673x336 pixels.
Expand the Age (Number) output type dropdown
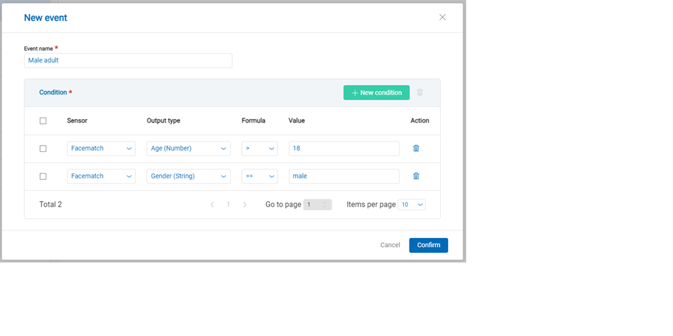[x=188, y=148]
